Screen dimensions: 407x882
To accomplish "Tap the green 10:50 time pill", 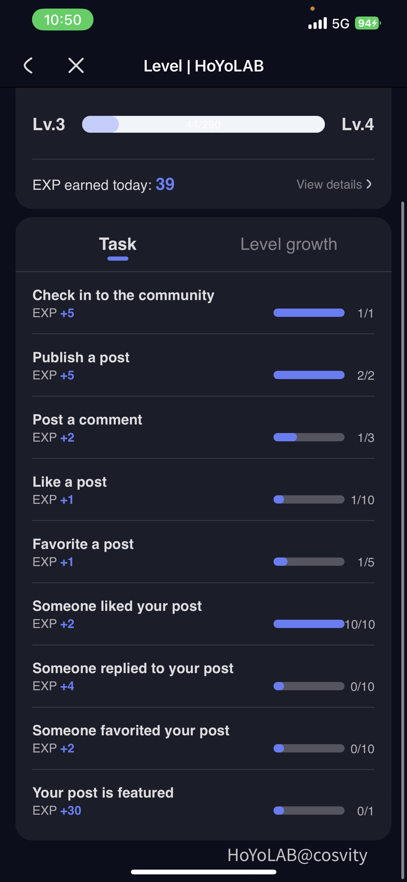I will [62, 20].
